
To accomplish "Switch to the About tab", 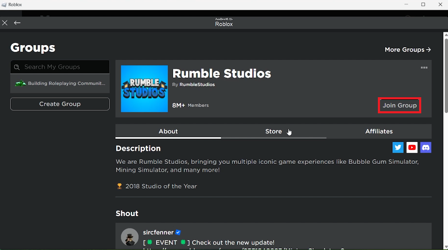I will click(x=168, y=131).
